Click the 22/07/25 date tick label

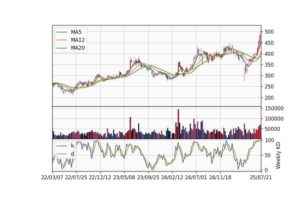pos(76,178)
